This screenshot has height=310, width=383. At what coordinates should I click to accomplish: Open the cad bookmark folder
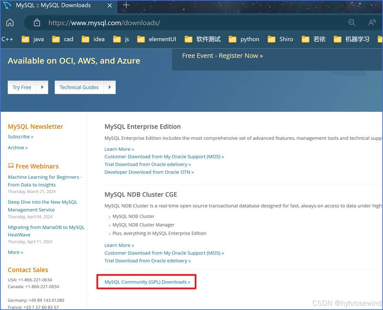pyautogui.click(x=63, y=39)
